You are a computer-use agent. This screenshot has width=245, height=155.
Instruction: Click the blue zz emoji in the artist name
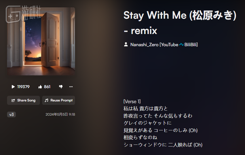(181, 44)
